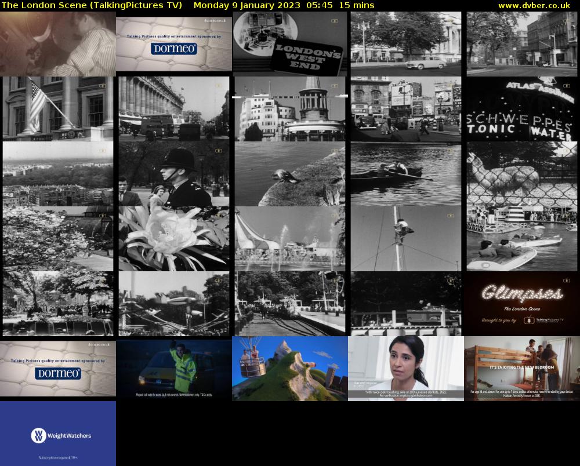Open the empty street with tall buildings thumbnail

521,44
